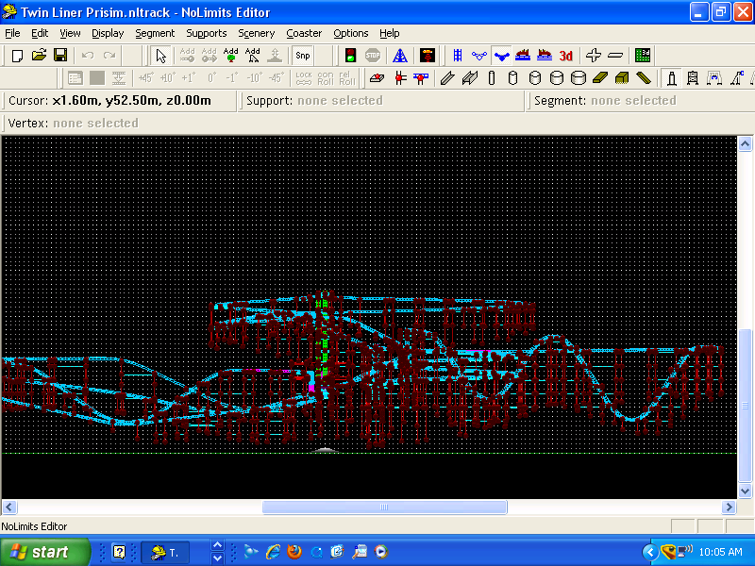Screen dimensions: 755x566
Task: Open the Scenery menu
Action: [256, 33]
